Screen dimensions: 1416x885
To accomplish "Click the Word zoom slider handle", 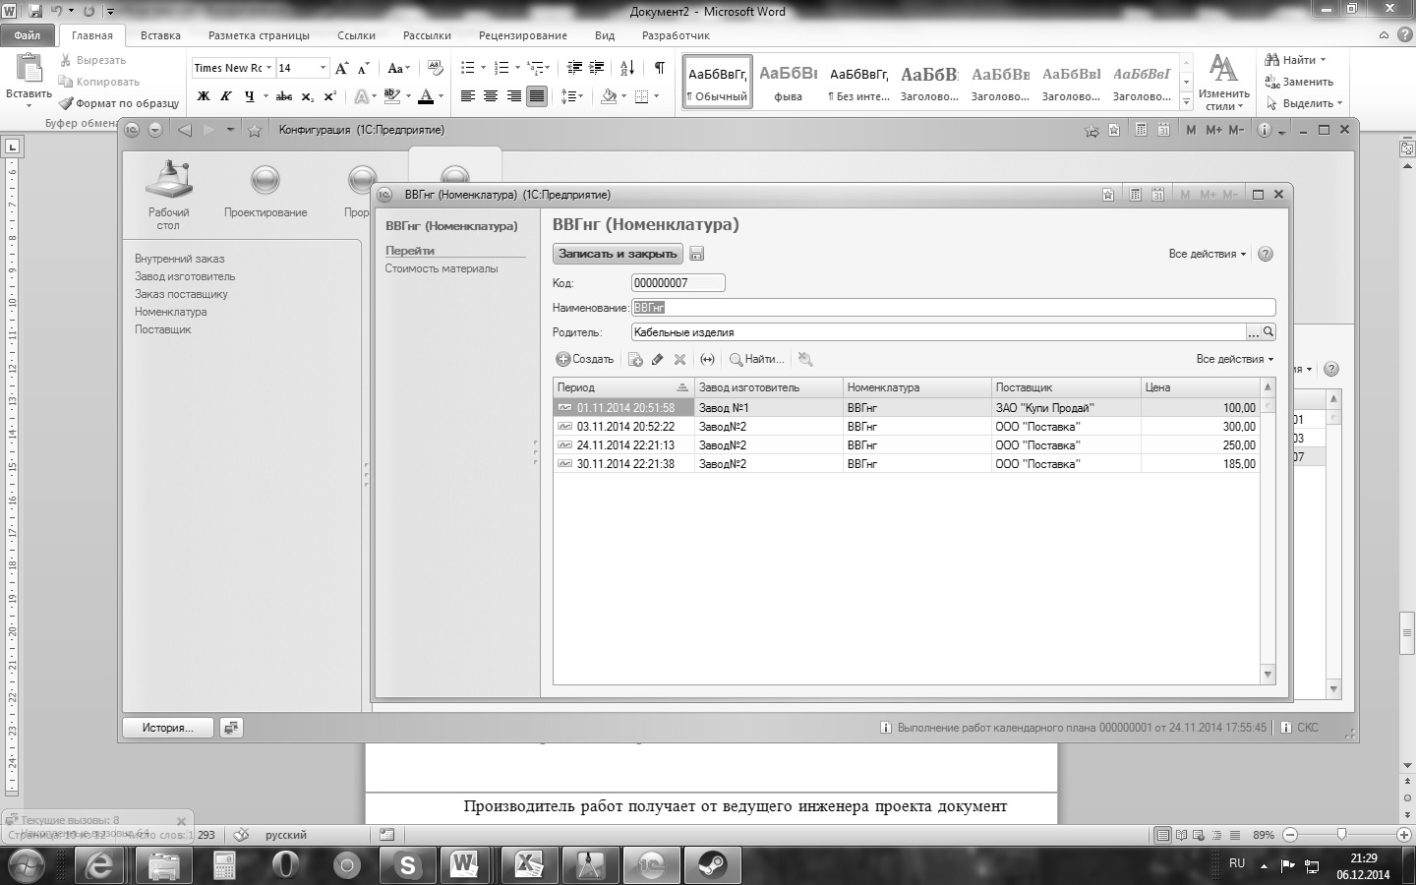I will 1341,835.
